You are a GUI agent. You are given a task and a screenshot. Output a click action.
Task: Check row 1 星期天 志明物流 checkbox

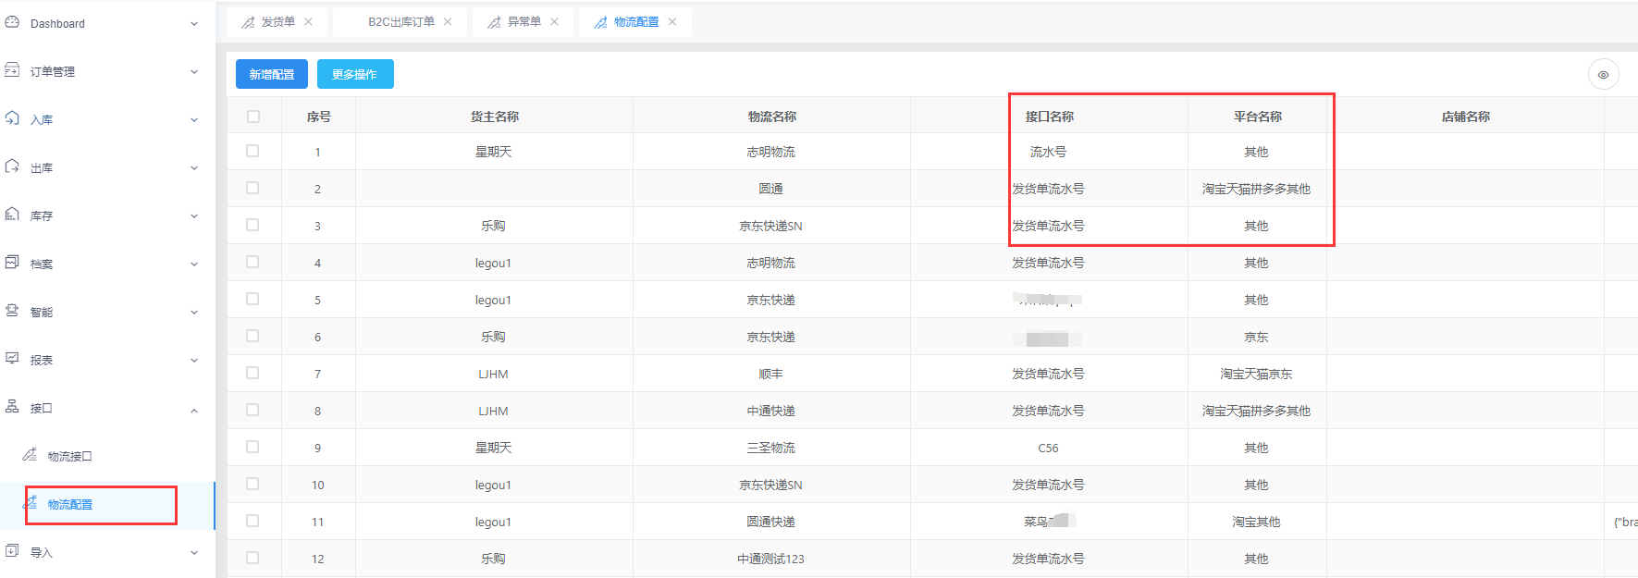point(252,151)
